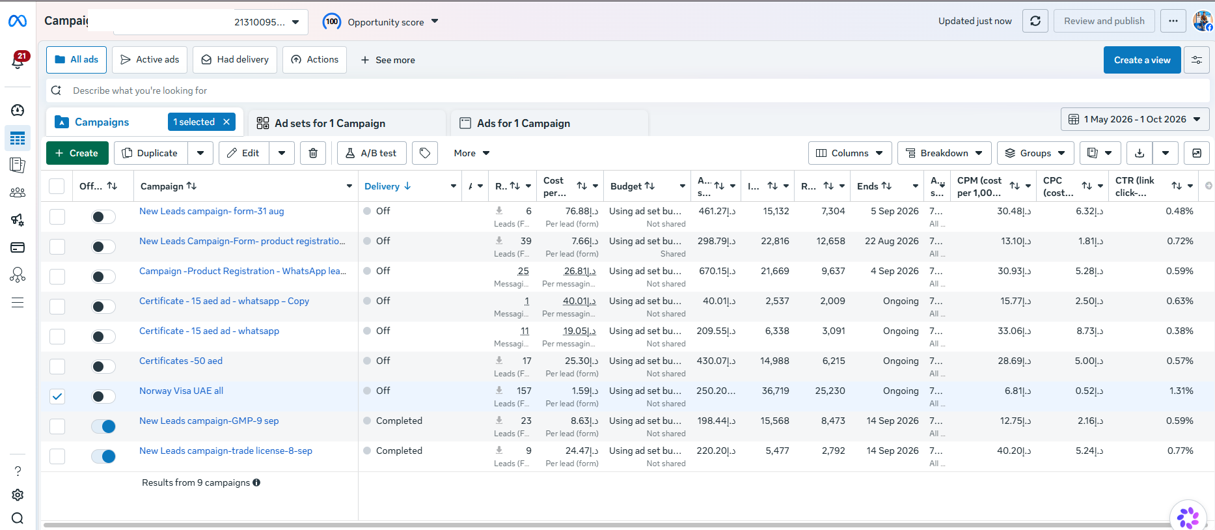Open the Columns dropdown
The height and width of the screenshot is (530, 1215).
[850, 153]
